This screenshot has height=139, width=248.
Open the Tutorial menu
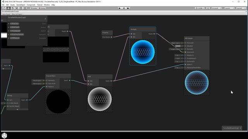40,5
